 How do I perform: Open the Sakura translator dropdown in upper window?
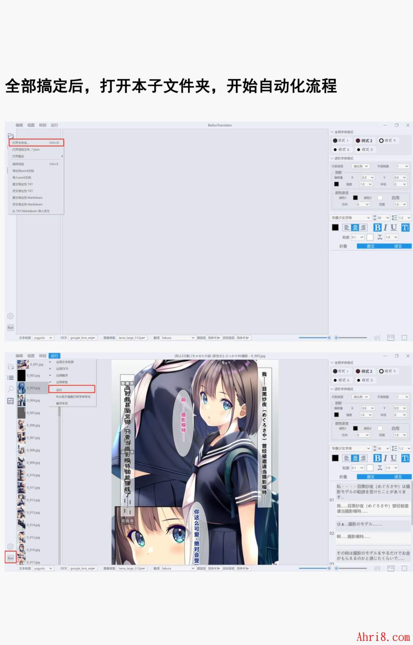(x=178, y=338)
